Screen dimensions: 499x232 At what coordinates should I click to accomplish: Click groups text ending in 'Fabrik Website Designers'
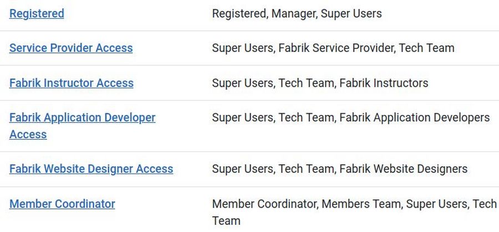[339, 169]
